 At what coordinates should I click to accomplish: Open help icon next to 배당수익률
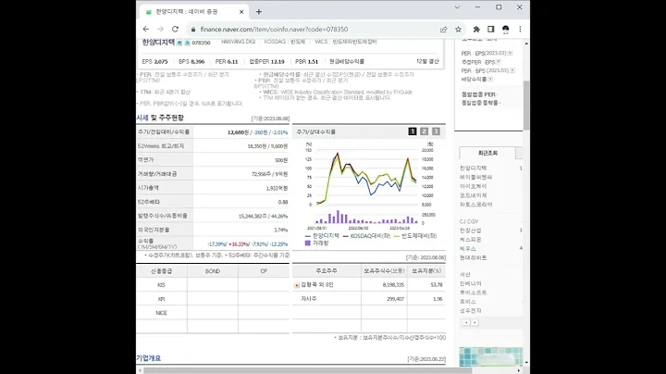click(x=490, y=79)
